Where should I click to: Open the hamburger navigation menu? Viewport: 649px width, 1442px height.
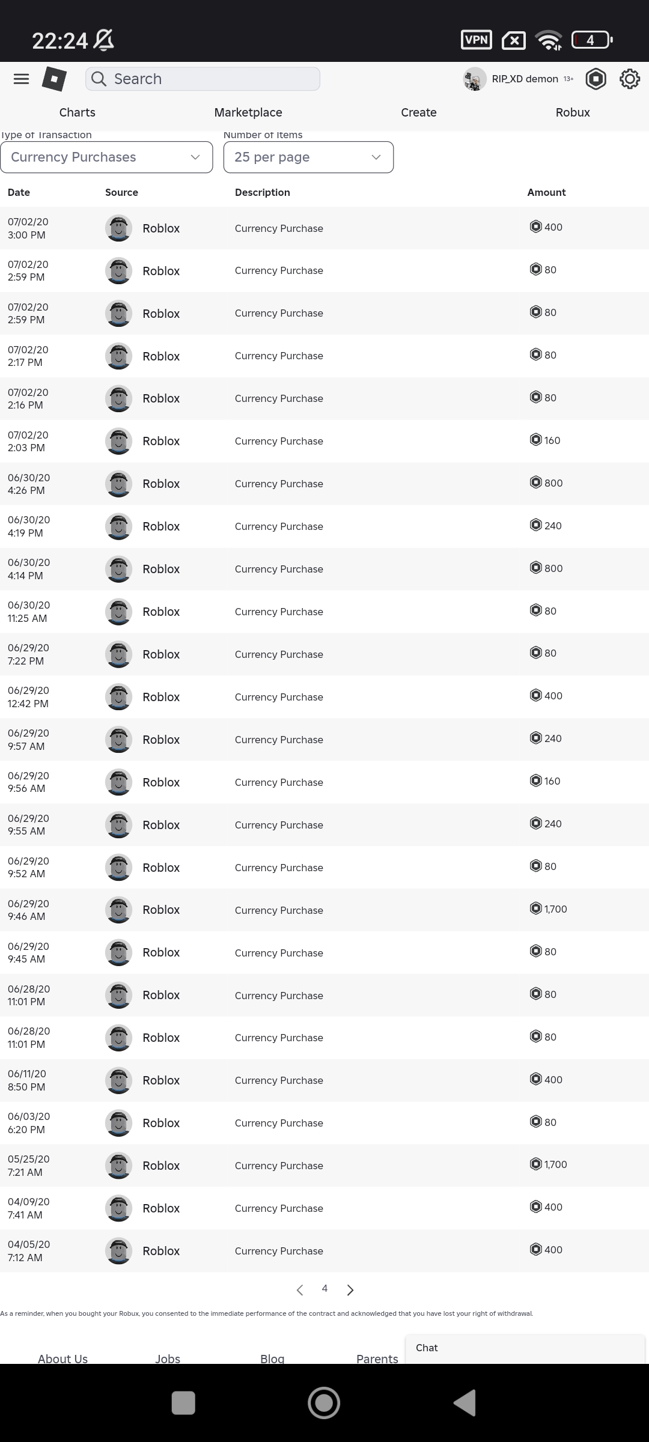tap(21, 79)
